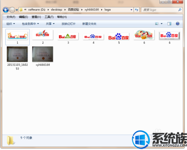
Task: Open the 工具(T) menu
Action: point(49,17)
